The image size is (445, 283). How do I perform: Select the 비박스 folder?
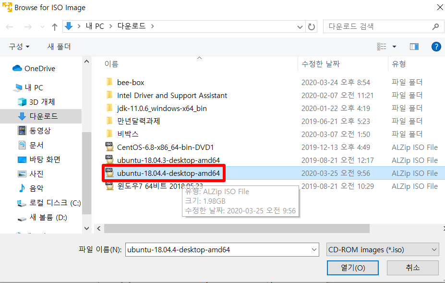tap(128, 134)
